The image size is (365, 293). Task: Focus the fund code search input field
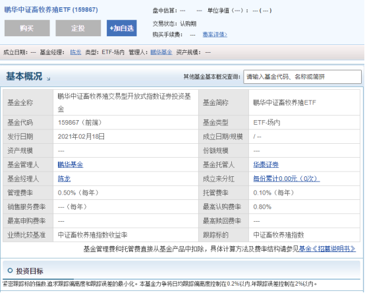(x=302, y=77)
